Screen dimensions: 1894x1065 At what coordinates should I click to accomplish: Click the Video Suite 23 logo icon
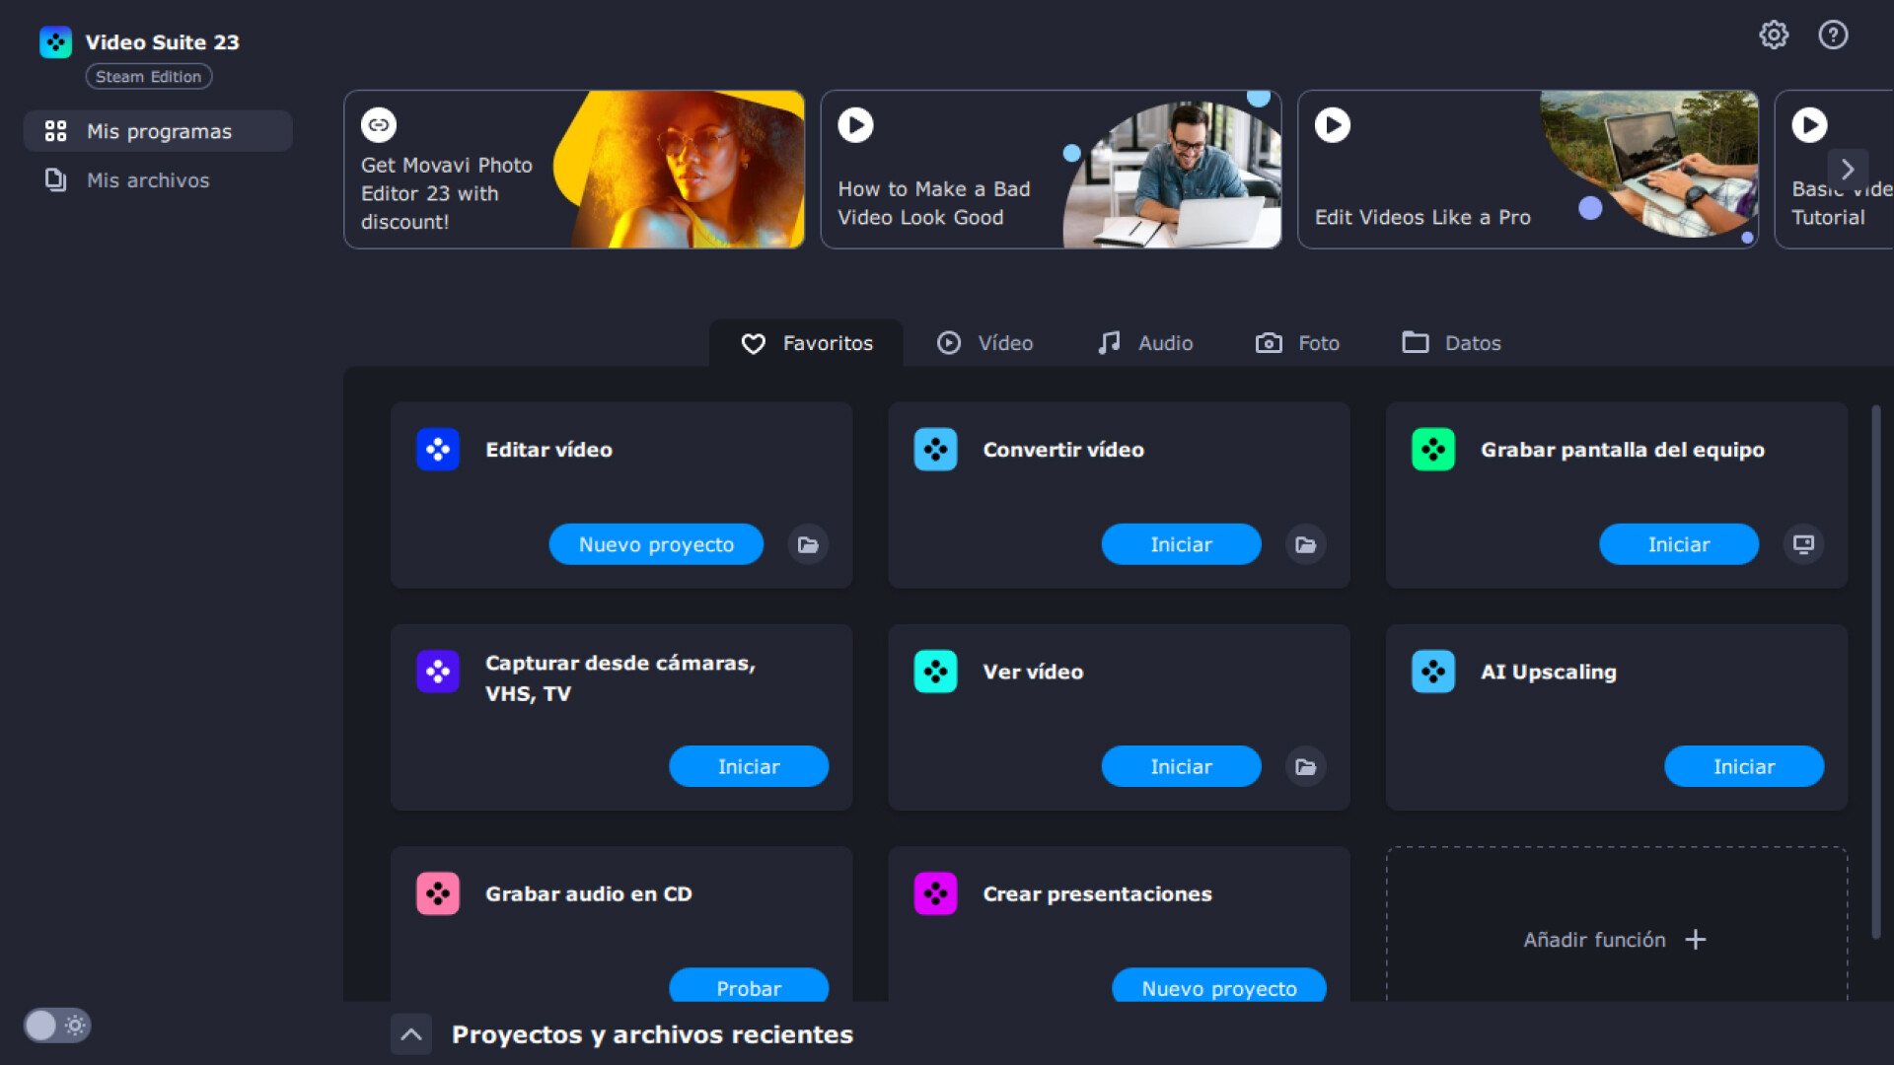click(55, 42)
